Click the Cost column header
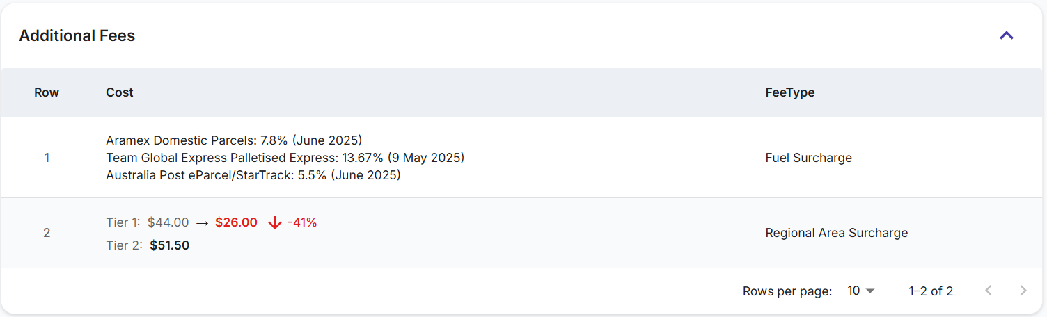The image size is (1047, 317). 120,92
